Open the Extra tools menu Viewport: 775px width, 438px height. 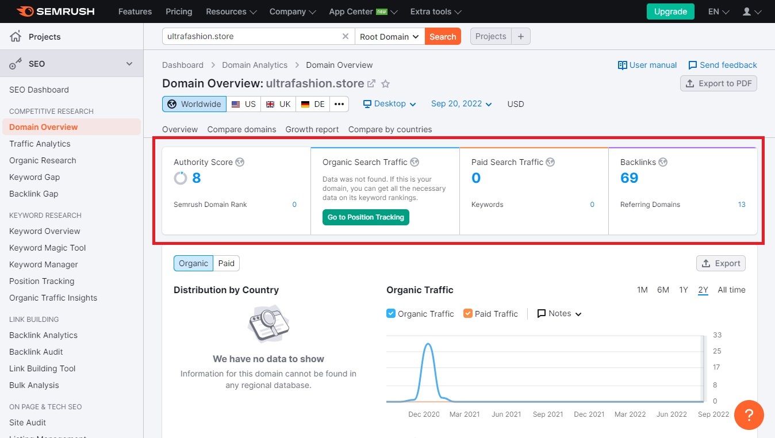point(436,11)
